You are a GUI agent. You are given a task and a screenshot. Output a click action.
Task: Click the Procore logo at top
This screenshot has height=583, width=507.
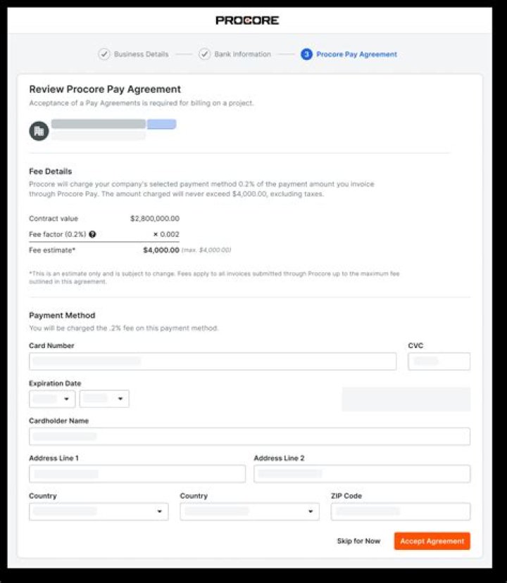coord(247,20)
